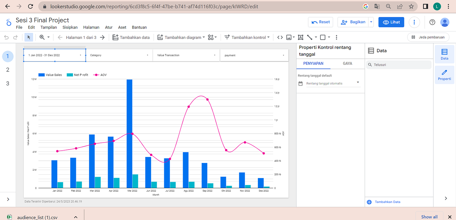Viewport: 456px width, 220px height.
Task: Click the image insert icon
Action: point(289,37)
